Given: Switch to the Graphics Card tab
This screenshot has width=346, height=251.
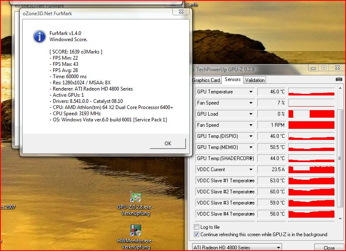Looking at the screenshot, I should click(x=206, y=80).
